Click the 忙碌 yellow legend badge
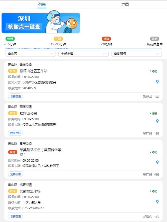The width and height of the screenshot is (167, 222). (x=58, y=39)
